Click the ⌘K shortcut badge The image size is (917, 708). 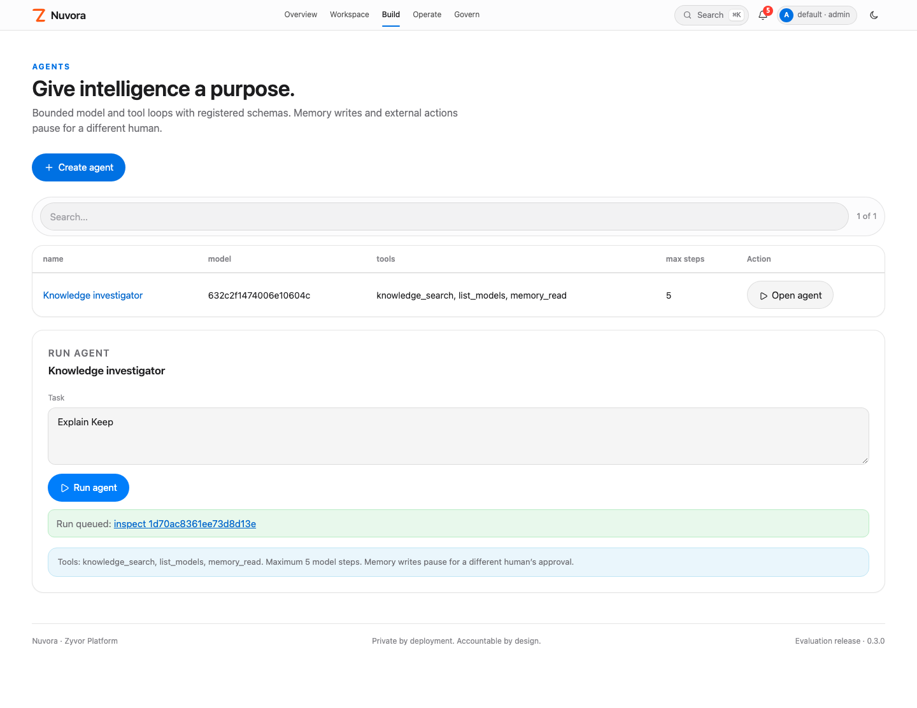coord(737,15)
